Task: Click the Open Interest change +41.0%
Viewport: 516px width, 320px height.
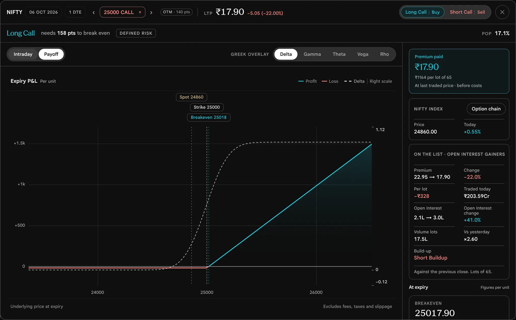Action: click(472, 220)
